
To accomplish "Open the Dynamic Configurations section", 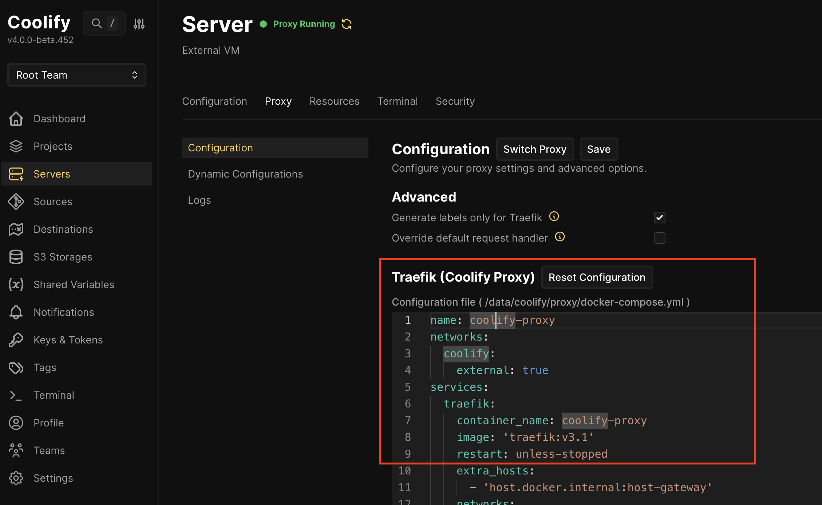I will (x=245, y=174).
